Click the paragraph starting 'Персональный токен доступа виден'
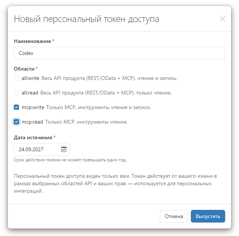The height and width of the screenshot is (236, 239). [115, 183]
